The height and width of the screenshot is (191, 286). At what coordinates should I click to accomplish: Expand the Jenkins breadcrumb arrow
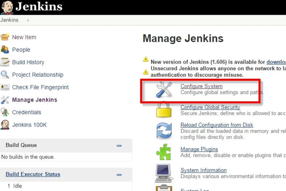coord(28,20)
